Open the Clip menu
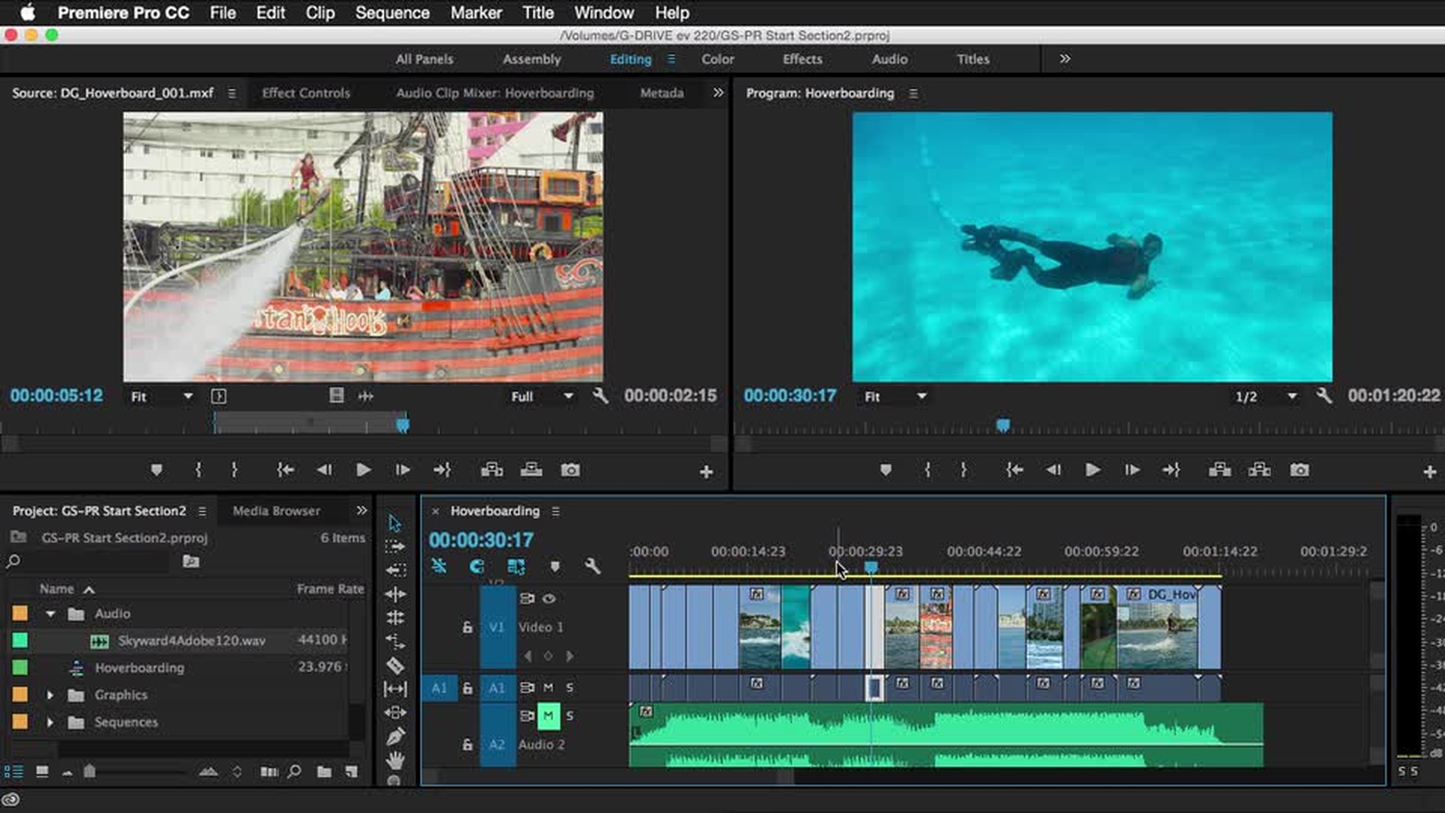The image size is (1445, 813). pos(320,13)
